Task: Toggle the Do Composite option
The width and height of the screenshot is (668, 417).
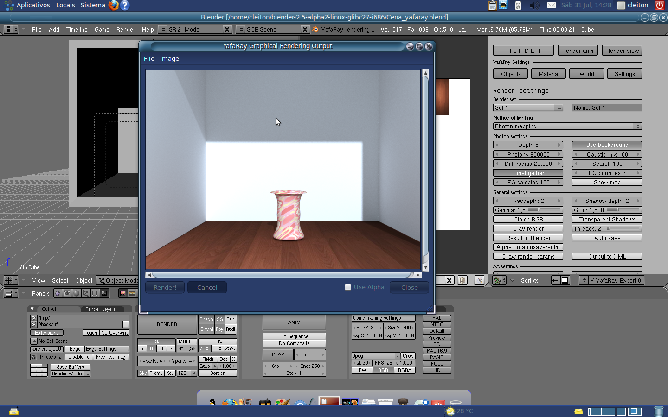Action: [x=294, y=343]
